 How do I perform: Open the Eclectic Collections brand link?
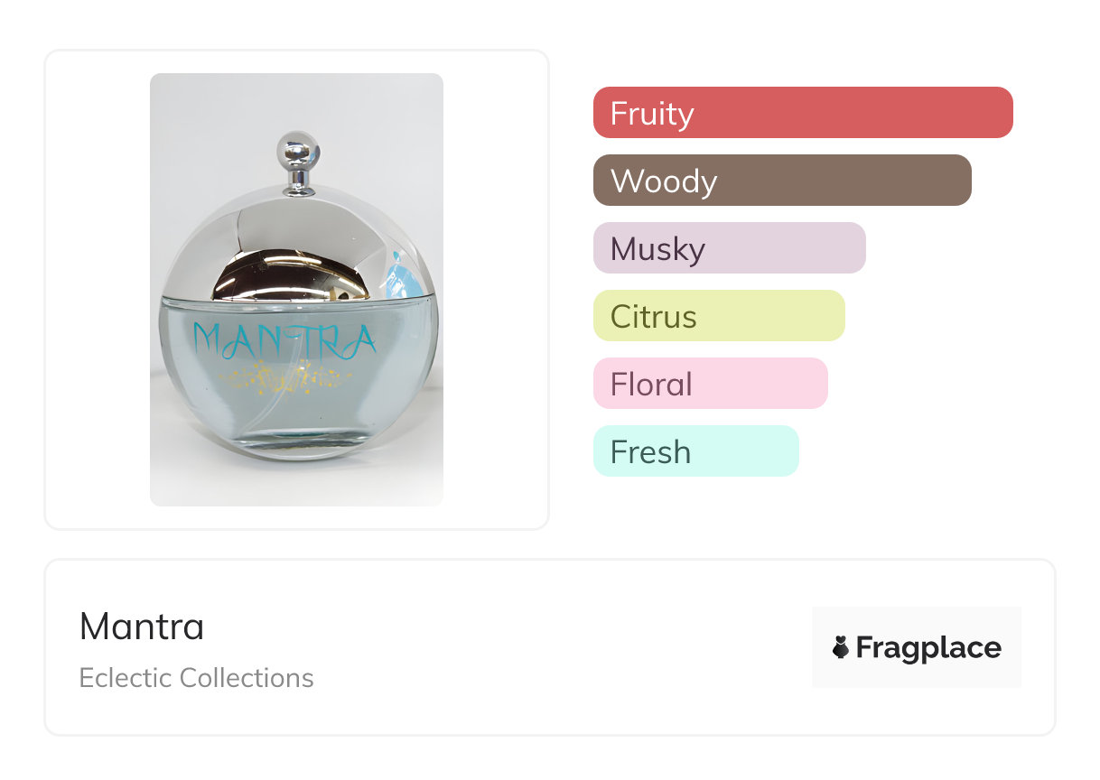[196, 678]
